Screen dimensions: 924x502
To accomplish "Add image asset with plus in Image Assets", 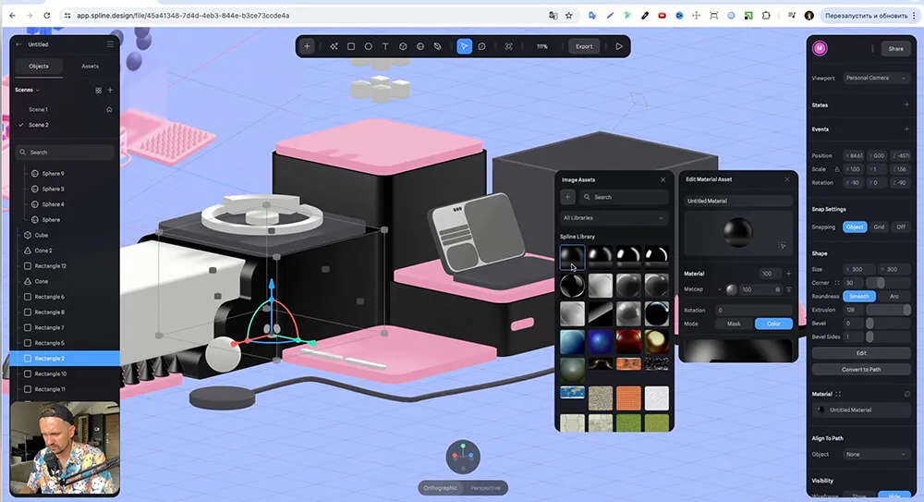I will [567, 197].
